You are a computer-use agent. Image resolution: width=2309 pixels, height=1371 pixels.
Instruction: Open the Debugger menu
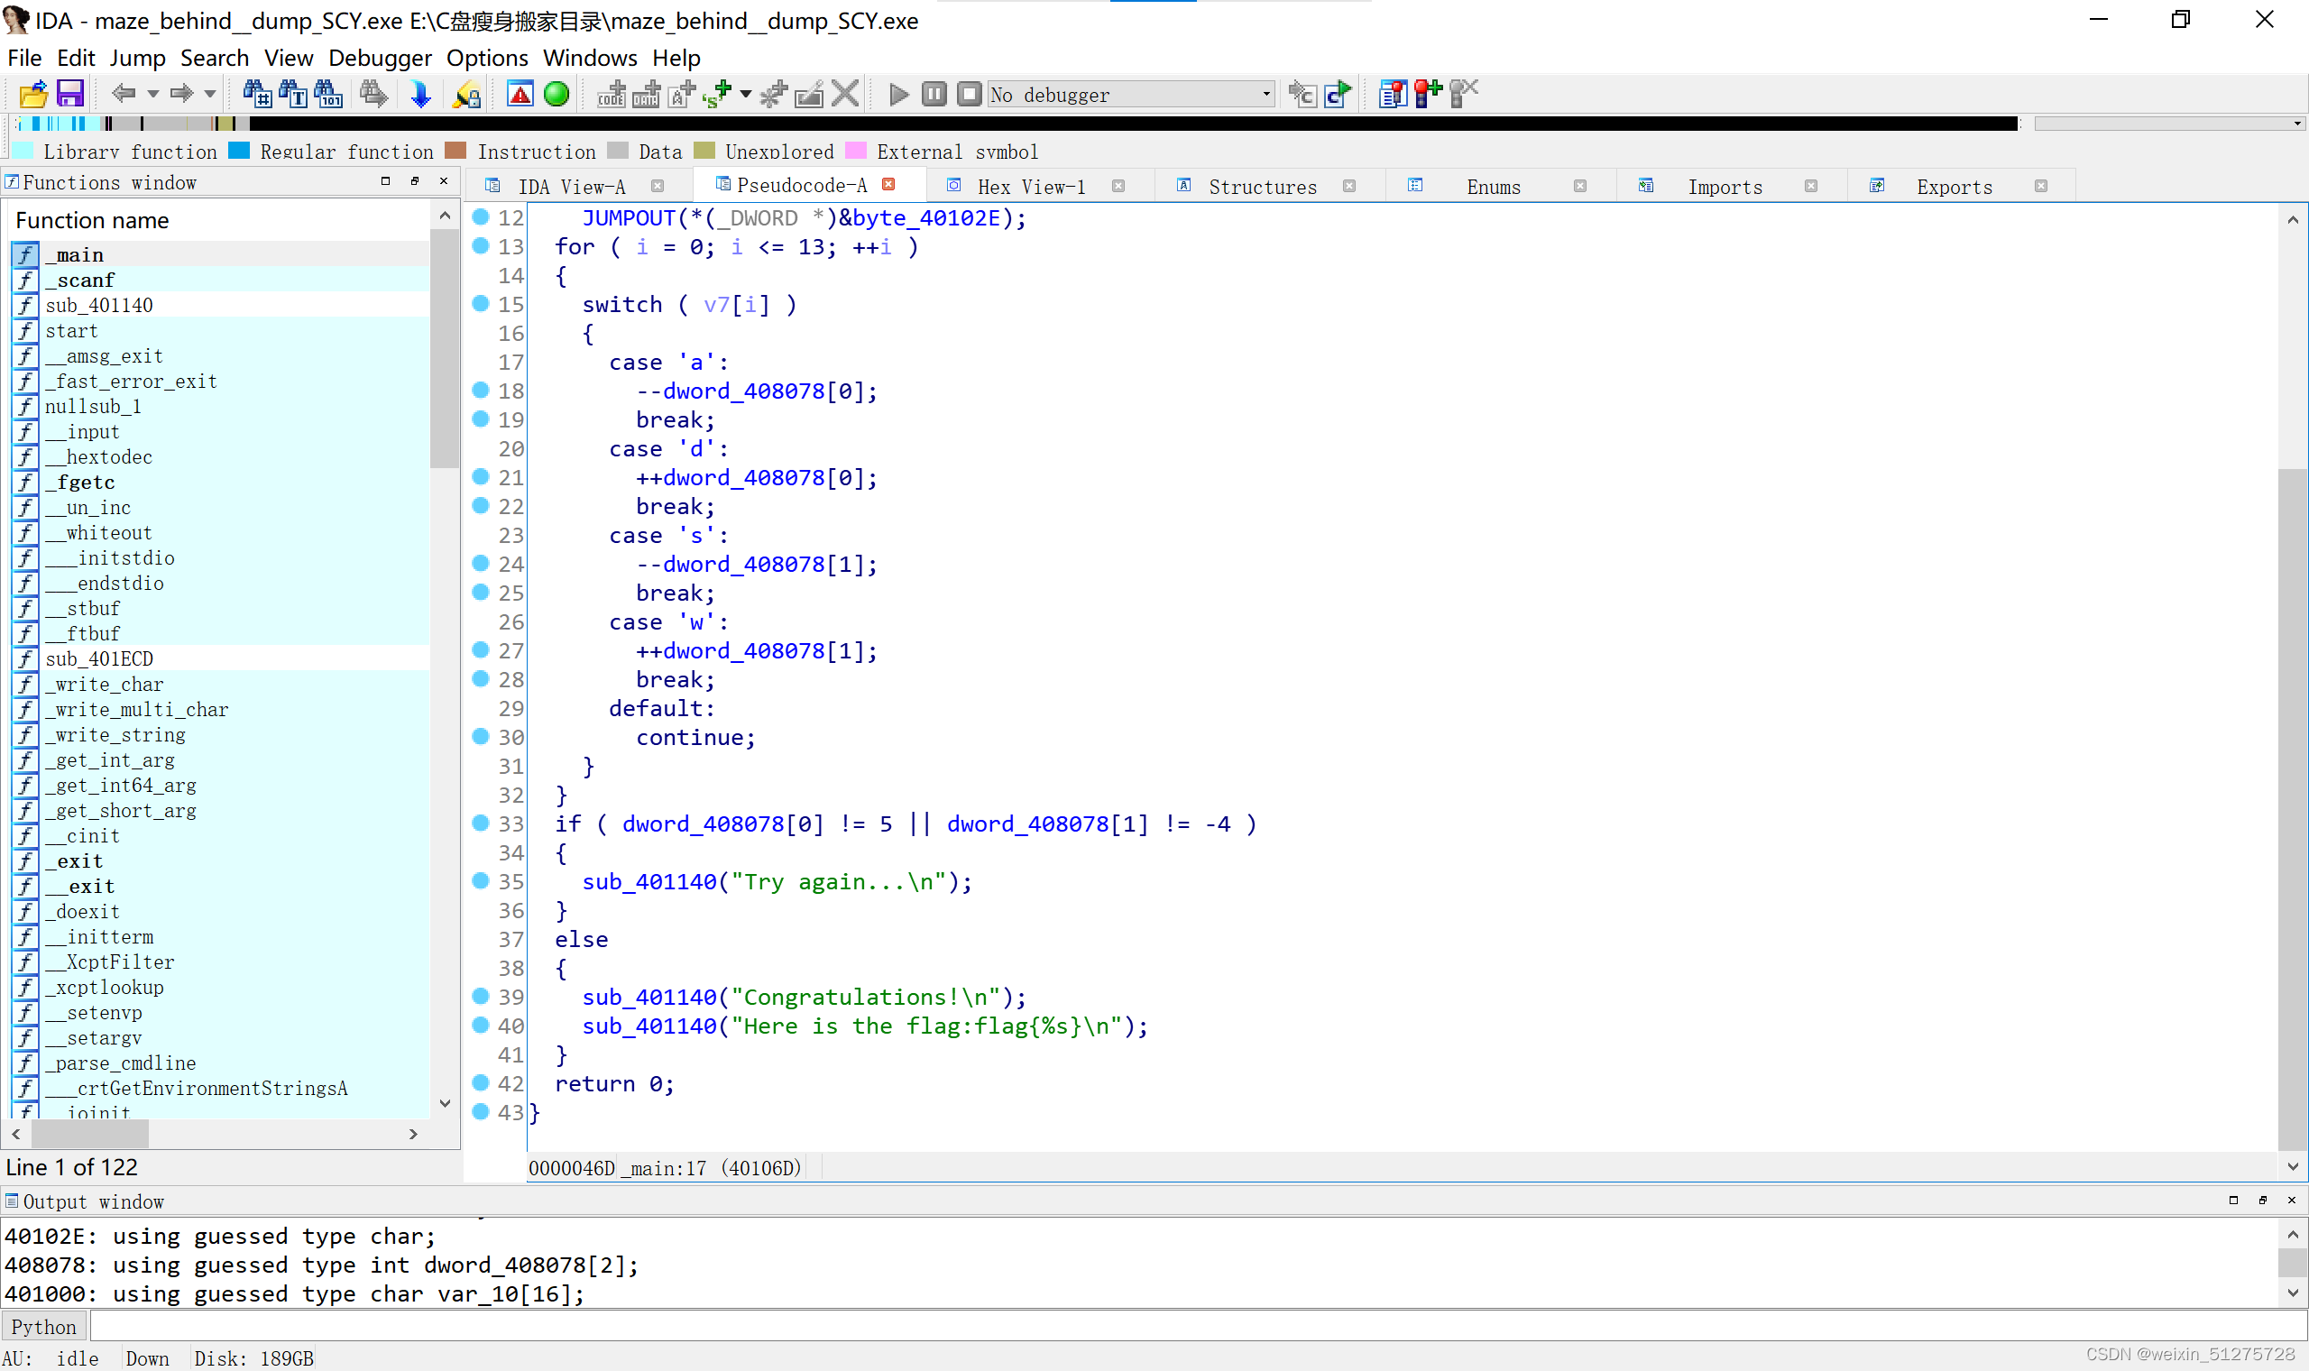380,58
